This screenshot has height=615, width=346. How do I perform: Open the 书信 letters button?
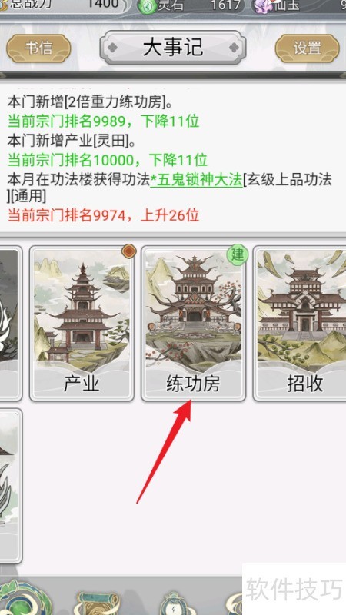pos(38,48)
